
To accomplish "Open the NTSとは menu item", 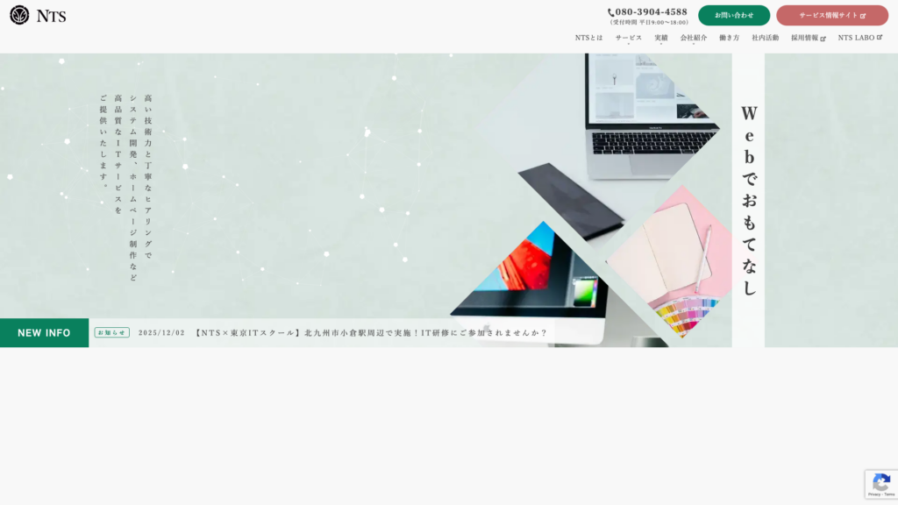I will (588, 38).
